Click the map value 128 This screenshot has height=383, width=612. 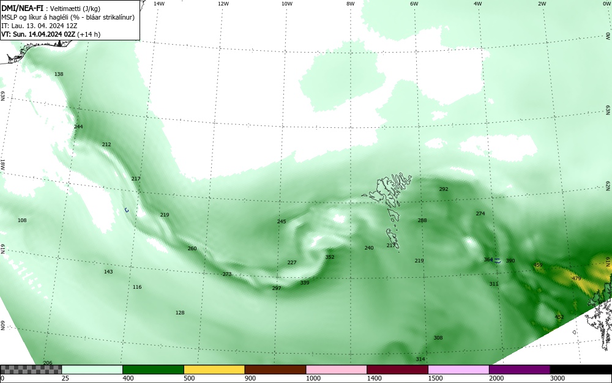coord(180,313)
